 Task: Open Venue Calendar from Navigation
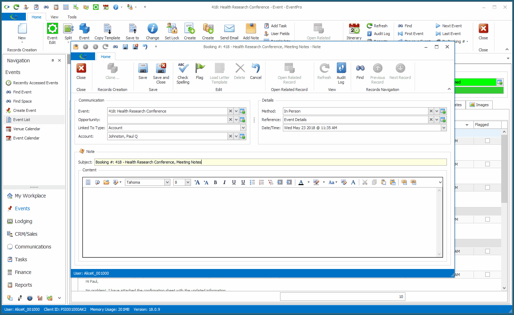[x=27, y=129]
